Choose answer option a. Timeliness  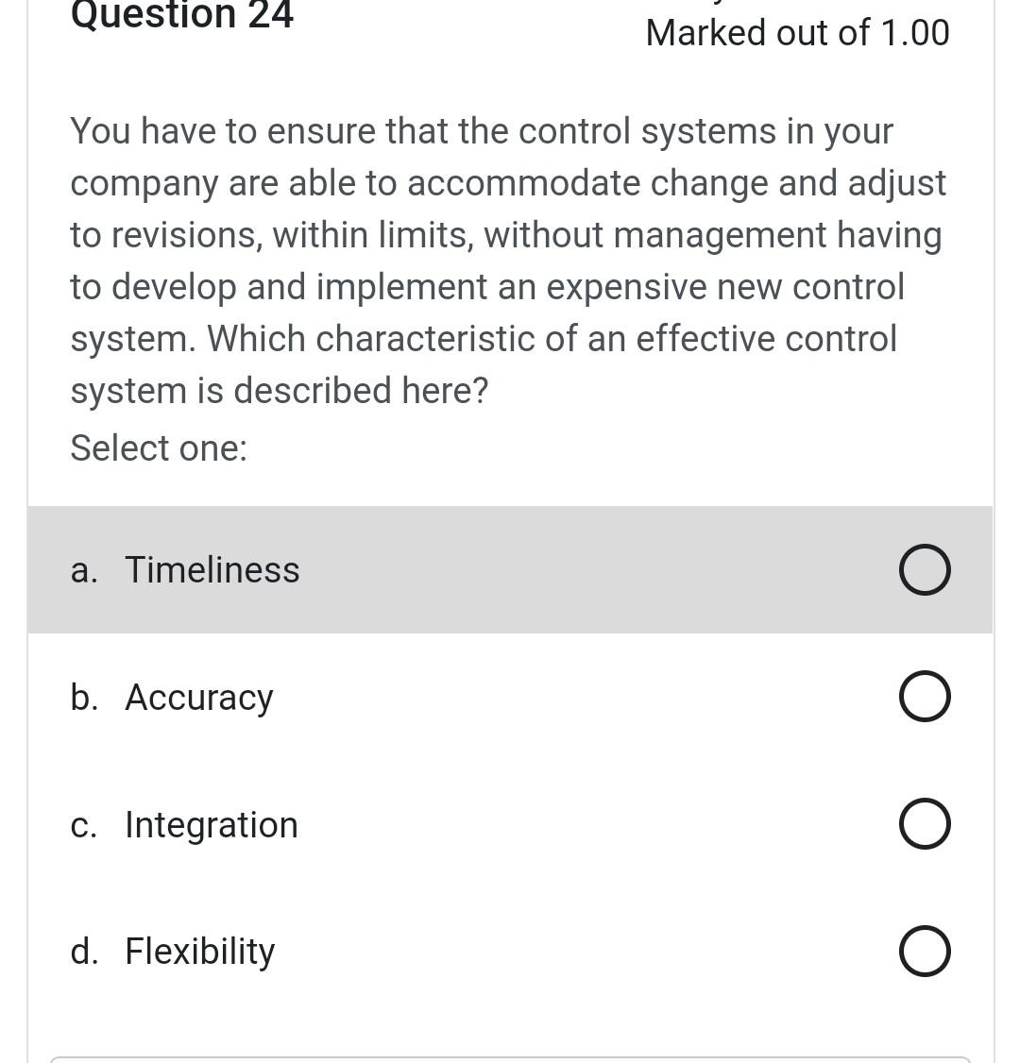point(212,569)
